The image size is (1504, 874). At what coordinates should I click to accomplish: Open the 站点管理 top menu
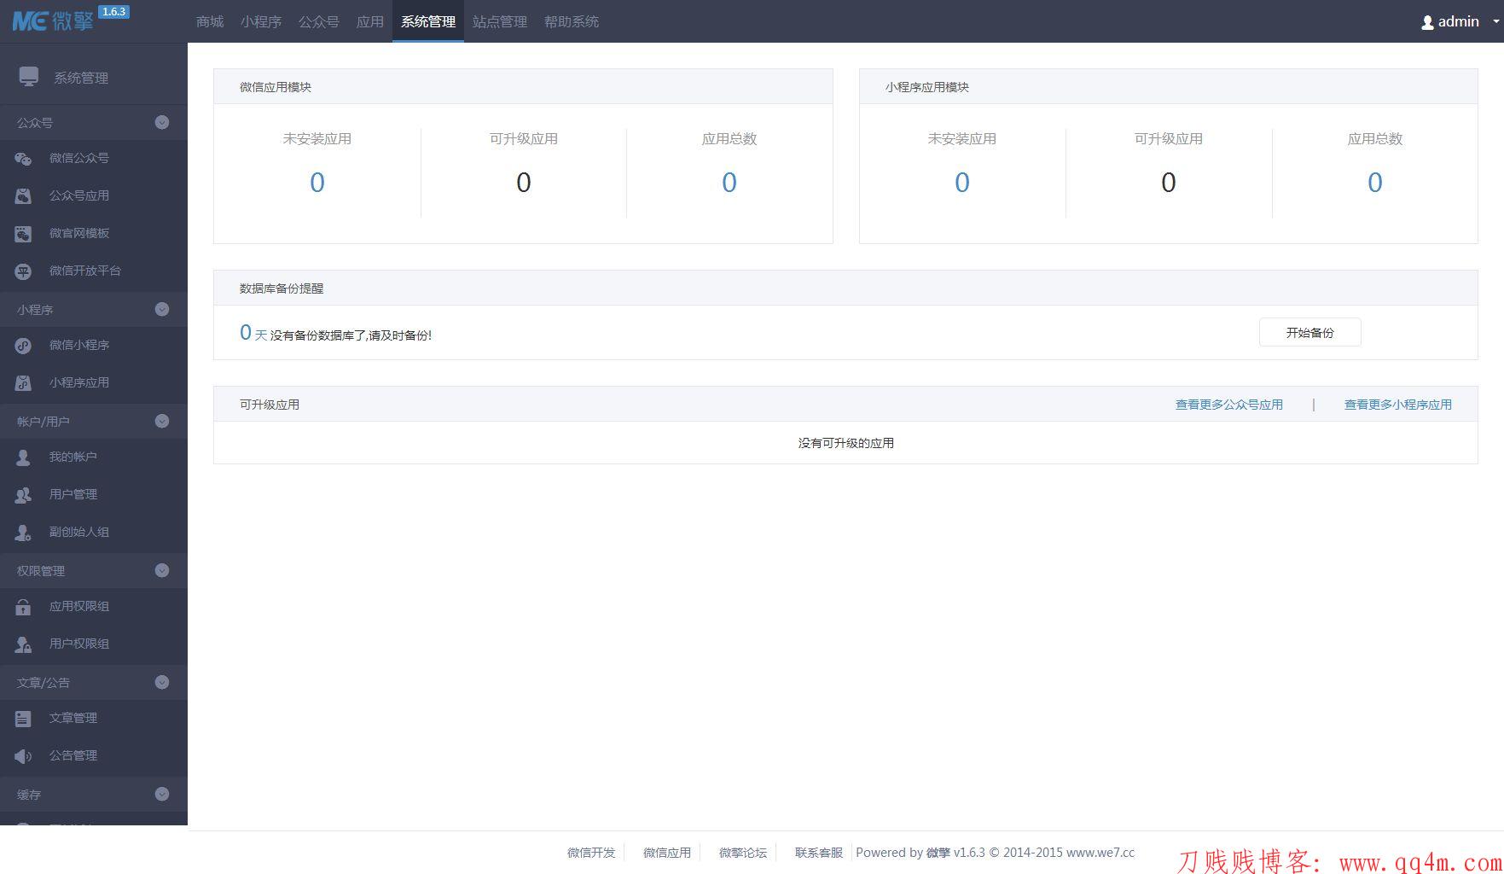click(500, 21)
